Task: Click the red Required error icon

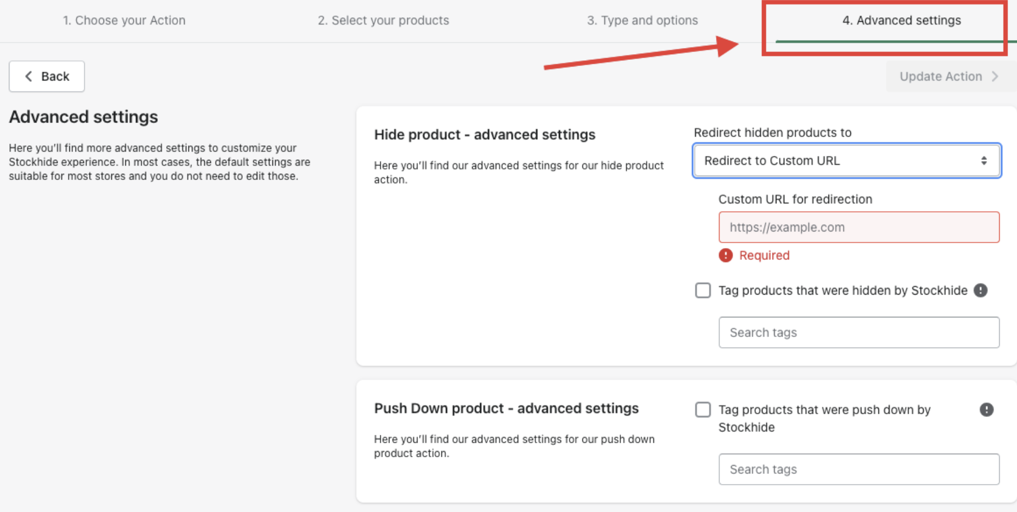Action: [x=726, y=255]
